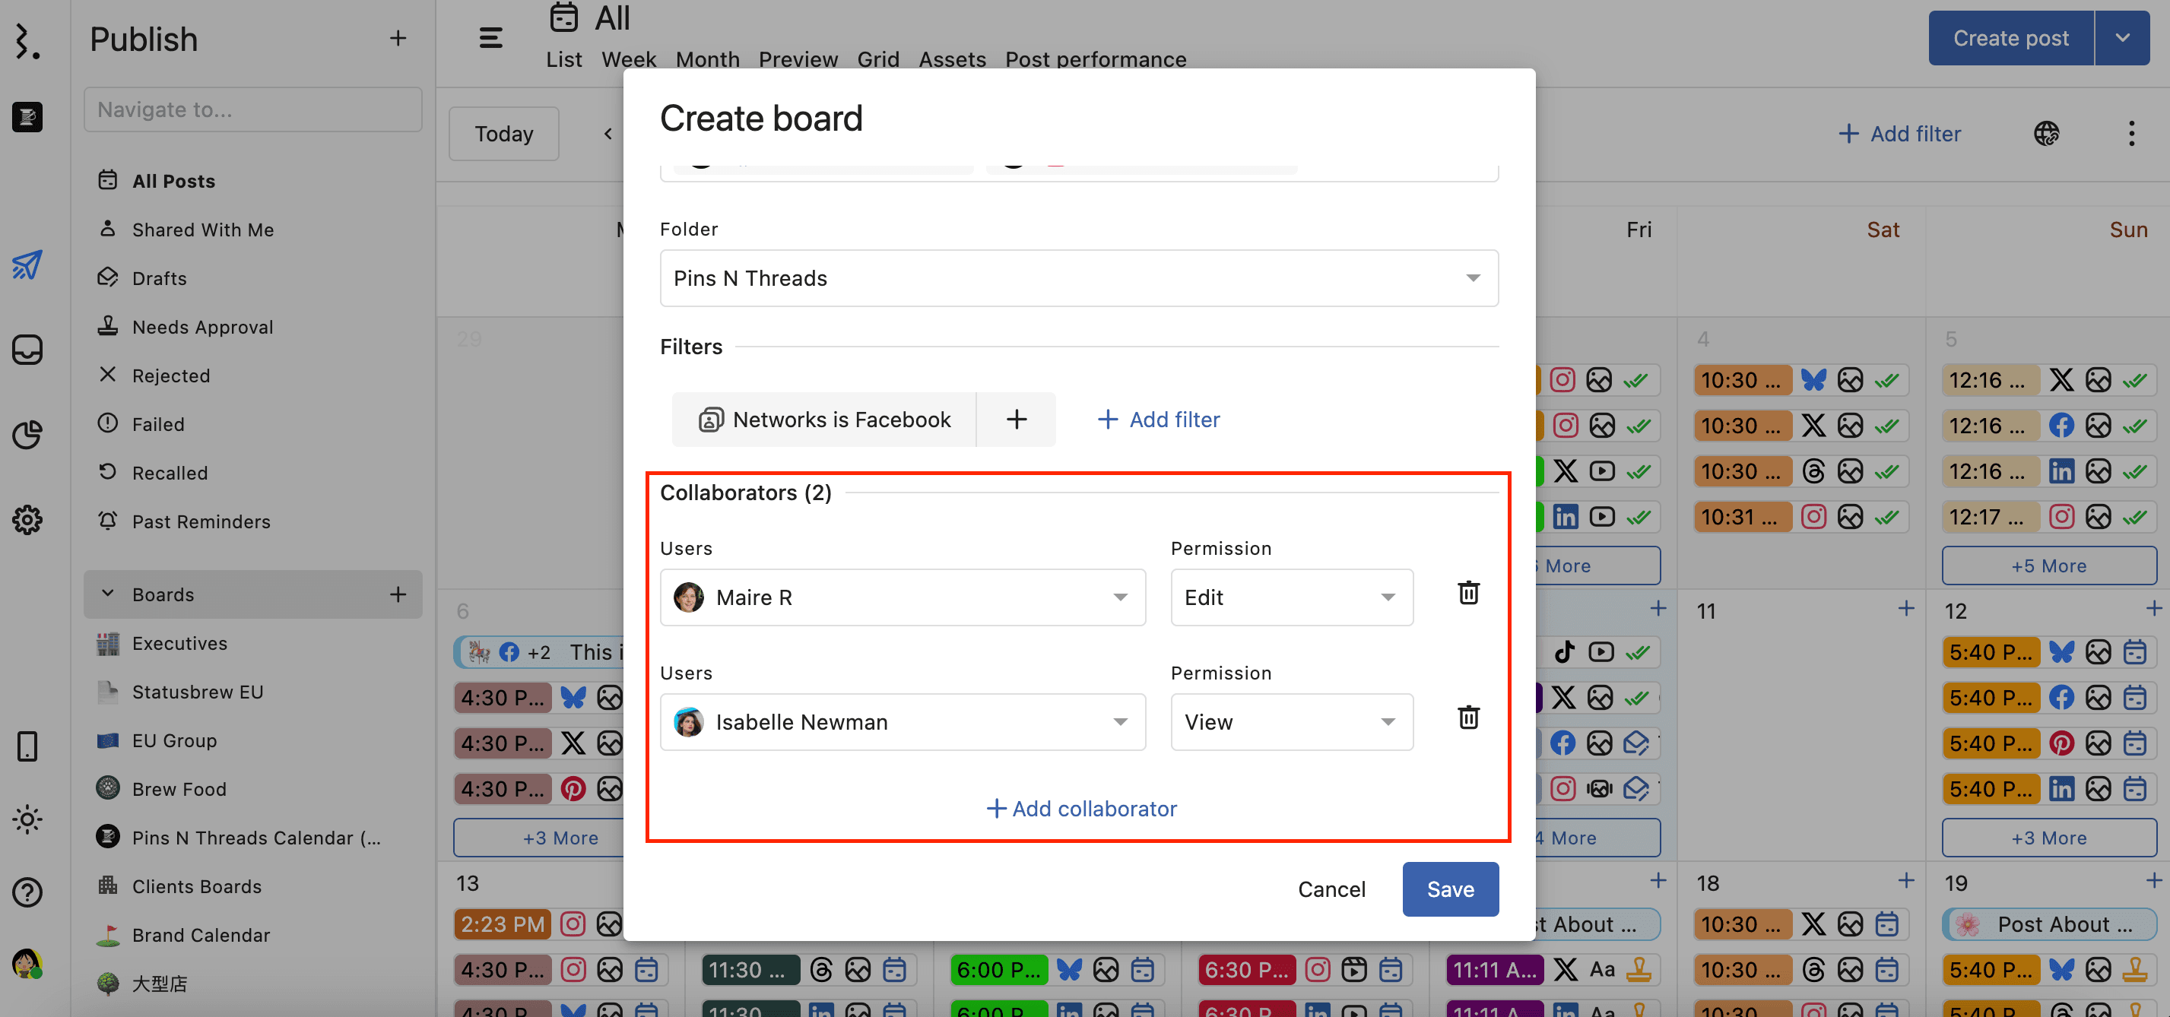Viewport: 2170px width, 1017px height.
Task: Open the Folder dropdown Pins N Threads
Action: click(x=1078, y=279)
